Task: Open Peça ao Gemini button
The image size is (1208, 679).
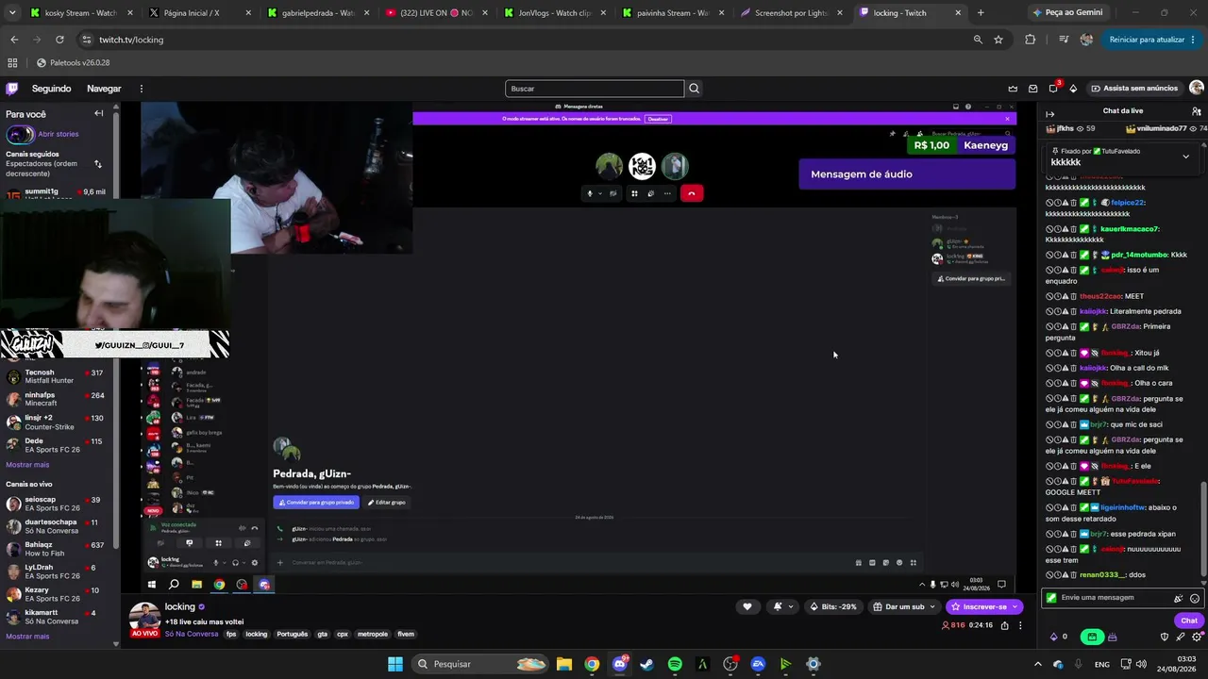Action: pos(1066,13)
